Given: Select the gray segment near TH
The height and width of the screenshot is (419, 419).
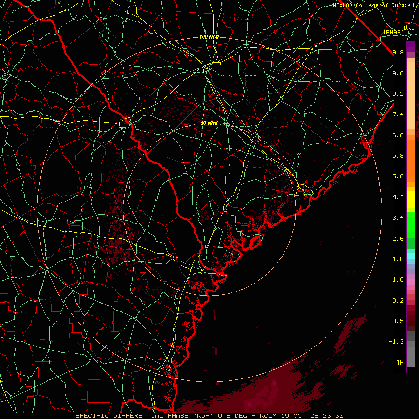Looking at the screenshot, I should (x=411, y=357).
